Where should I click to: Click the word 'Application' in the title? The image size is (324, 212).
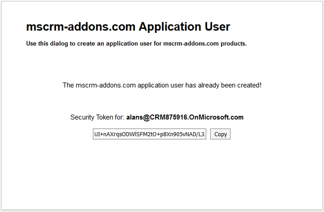170,27
